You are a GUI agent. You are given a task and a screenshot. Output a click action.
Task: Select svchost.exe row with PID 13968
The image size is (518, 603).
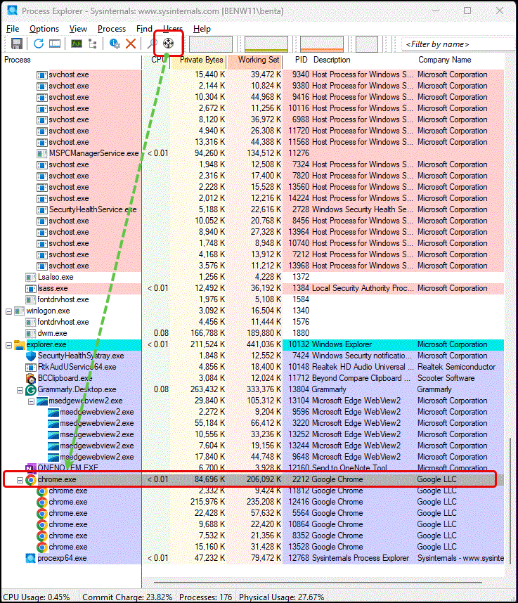[253, 266]
